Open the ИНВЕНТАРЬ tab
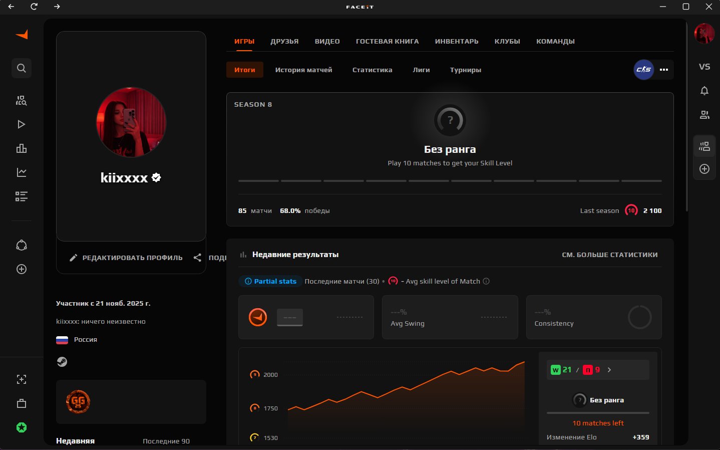The width and height of the screenshot is (720, 450). click(457, 41)
